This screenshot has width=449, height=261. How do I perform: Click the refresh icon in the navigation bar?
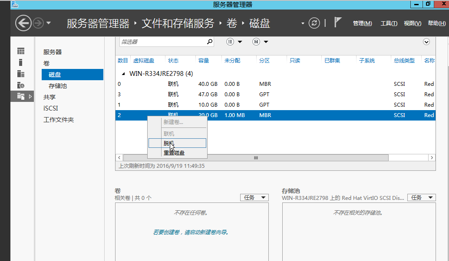click(x=314, y=23)
